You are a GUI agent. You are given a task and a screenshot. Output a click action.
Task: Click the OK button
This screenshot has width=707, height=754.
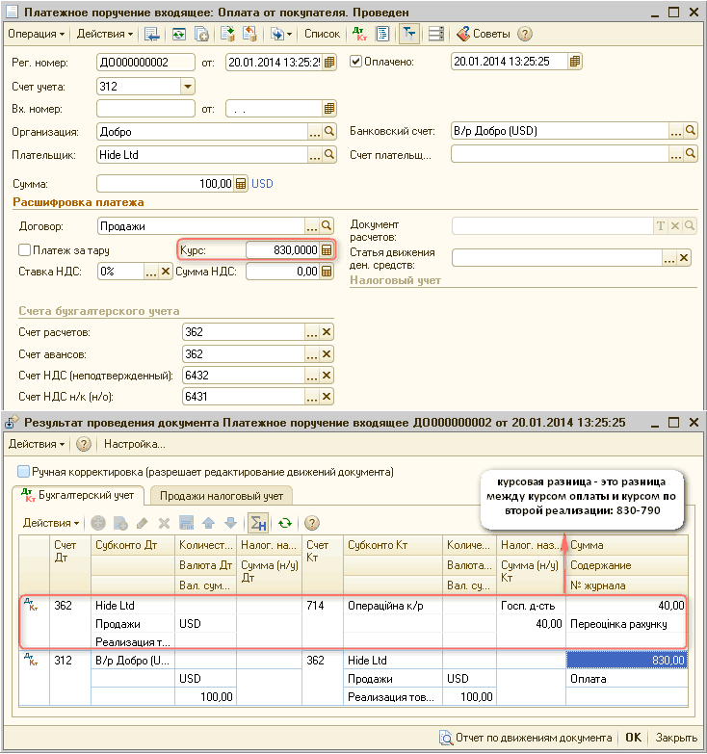tap(633, 738)
